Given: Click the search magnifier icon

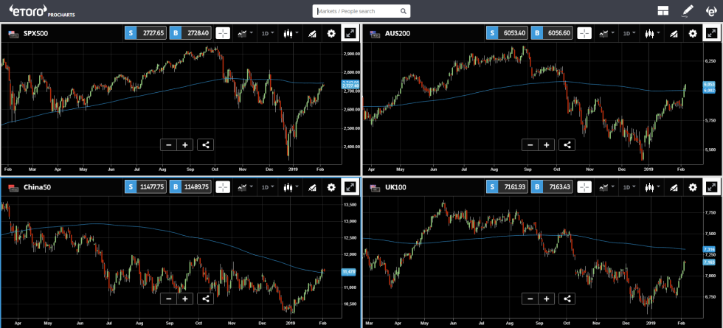Looking at the screenshot, I should click(x=403, y=12).
